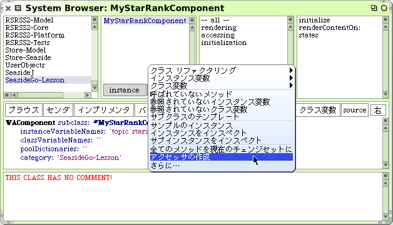Click the collapse circle icon in title bar
This screenshot has height=225, width=393.
(x=384, y=8)
